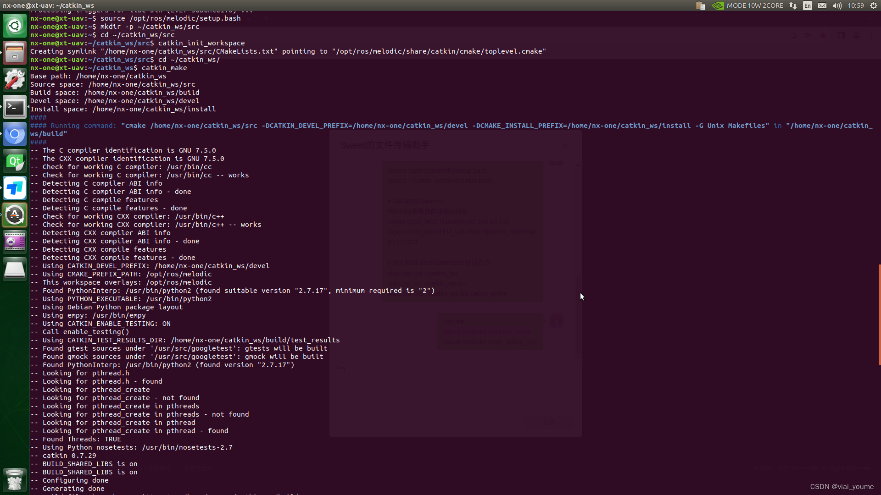Click 'Configuring done' output line
This screenshot has height=495, width=881.
[x=69, y=480]
